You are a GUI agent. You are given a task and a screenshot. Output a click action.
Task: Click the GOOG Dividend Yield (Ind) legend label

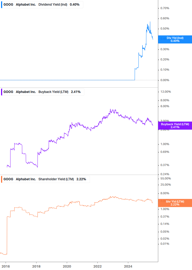coord(42,5)
